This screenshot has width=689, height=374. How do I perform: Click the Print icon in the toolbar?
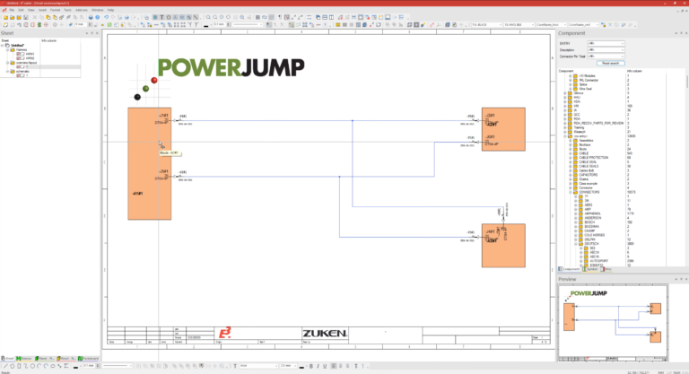point(91,17)
